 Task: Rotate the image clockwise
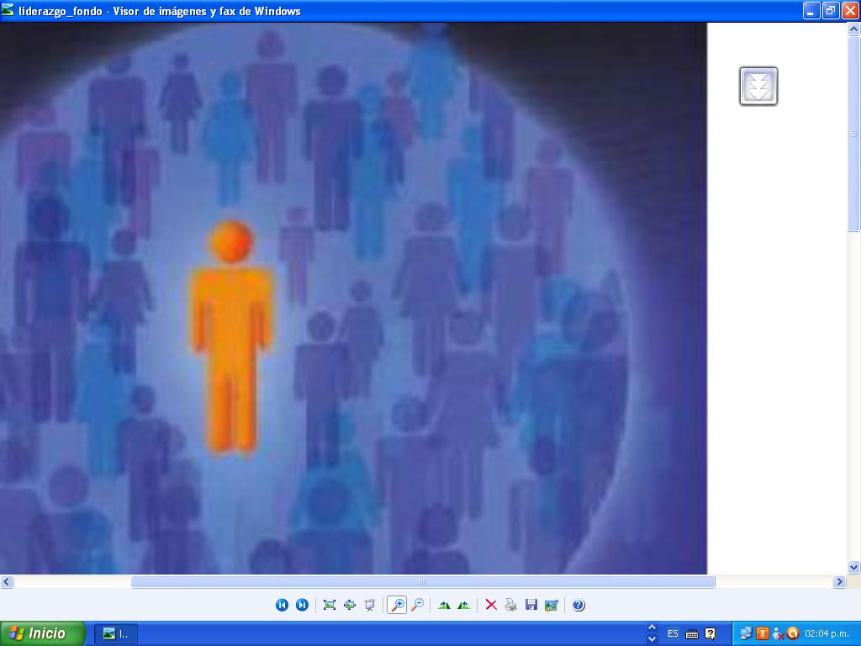(444, 605)
